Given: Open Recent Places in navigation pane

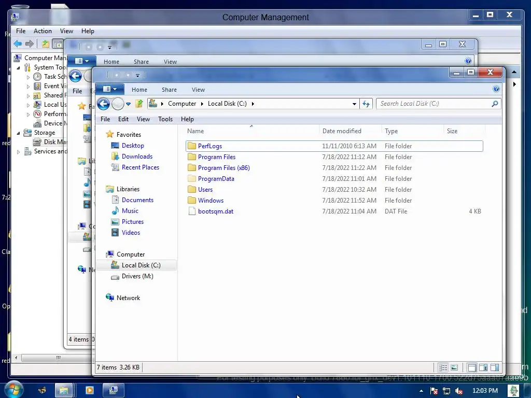Looking at the screenshot, I should point(141,167).
